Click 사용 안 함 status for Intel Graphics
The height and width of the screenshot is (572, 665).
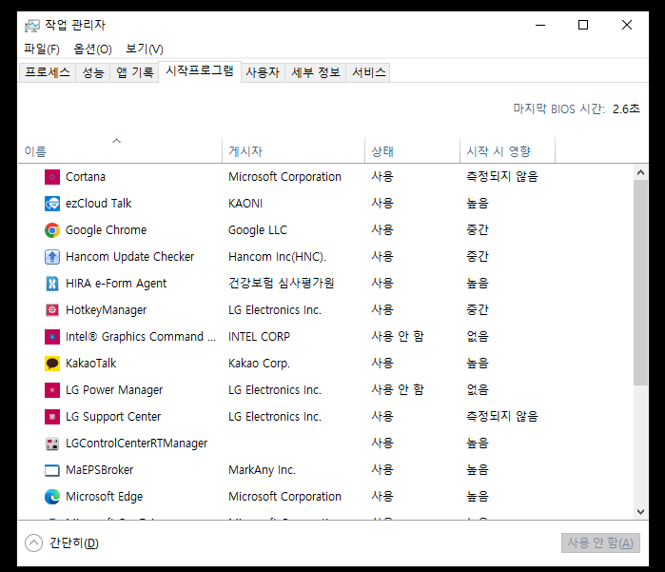click(x=398, y=337)
